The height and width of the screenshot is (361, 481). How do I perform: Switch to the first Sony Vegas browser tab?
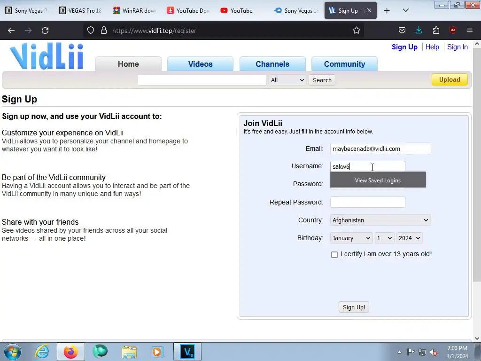tap(27, 10)
